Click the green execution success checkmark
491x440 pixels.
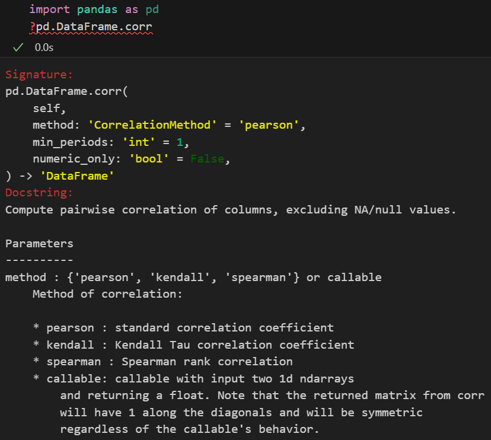(x=18, y=47)
